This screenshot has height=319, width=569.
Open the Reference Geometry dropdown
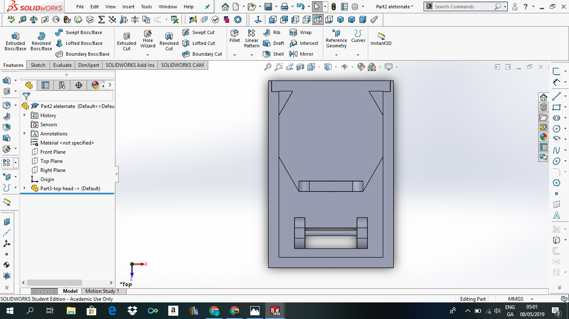336,54
